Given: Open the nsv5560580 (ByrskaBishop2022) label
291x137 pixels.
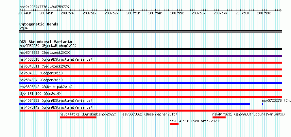Looking at the screenshot, I should tap(48, 46).
